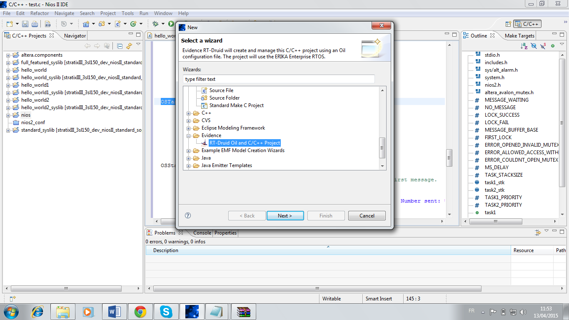Screen dimensions: 569x320
Task: Click the New Source Folder toolbar icon
Action: point(102,24)
